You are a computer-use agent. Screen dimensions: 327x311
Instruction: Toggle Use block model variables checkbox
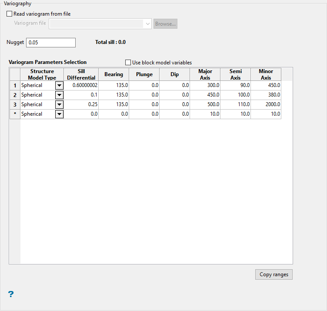pos(128,63)
